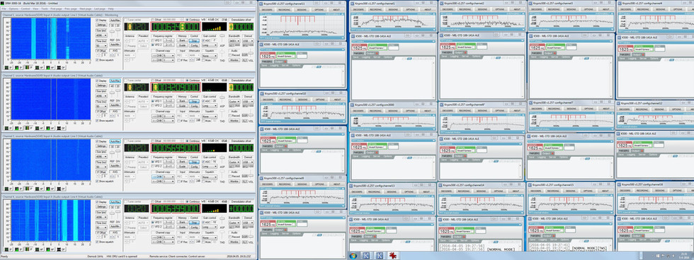Open the Tools menu in SRM-3000
Screen dimensions: 694x260
tap(44, 8)
